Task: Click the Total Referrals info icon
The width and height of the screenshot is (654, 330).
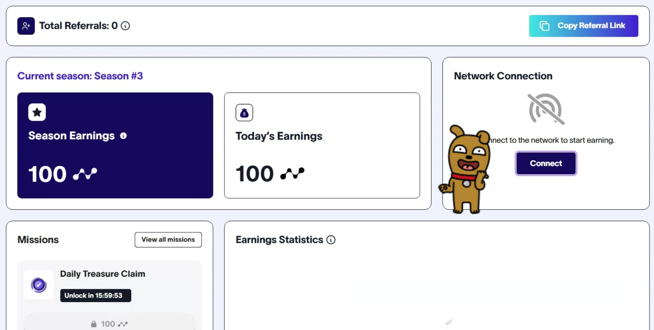Action: pyautogui.click(x=125, y=26)
